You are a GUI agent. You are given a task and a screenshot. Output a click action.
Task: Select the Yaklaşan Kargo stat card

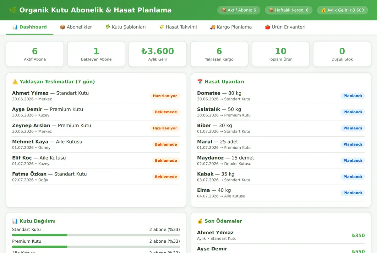[219, 54]
